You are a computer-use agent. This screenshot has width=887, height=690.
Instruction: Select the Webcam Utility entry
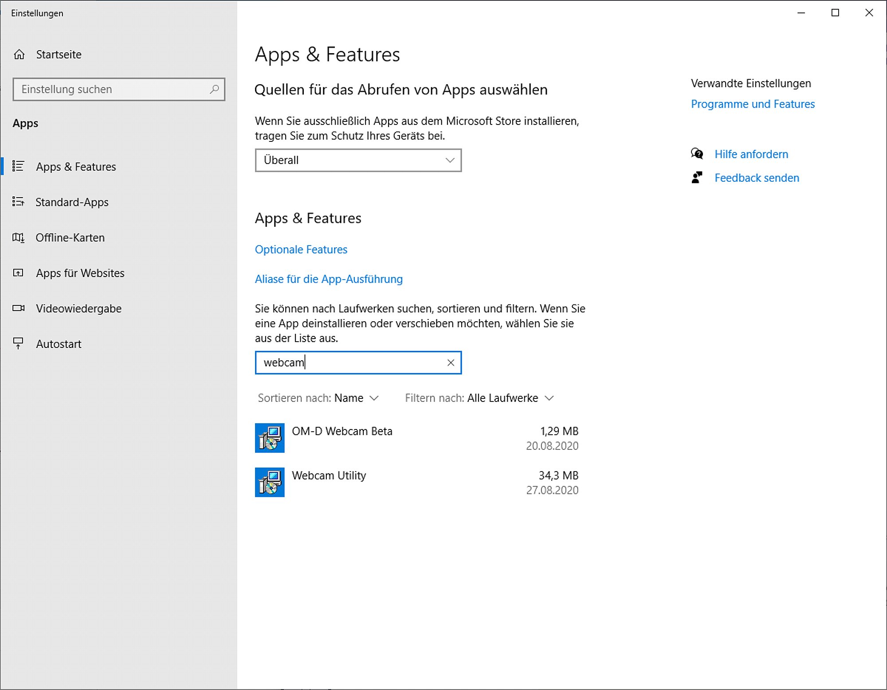pos(417,482)
